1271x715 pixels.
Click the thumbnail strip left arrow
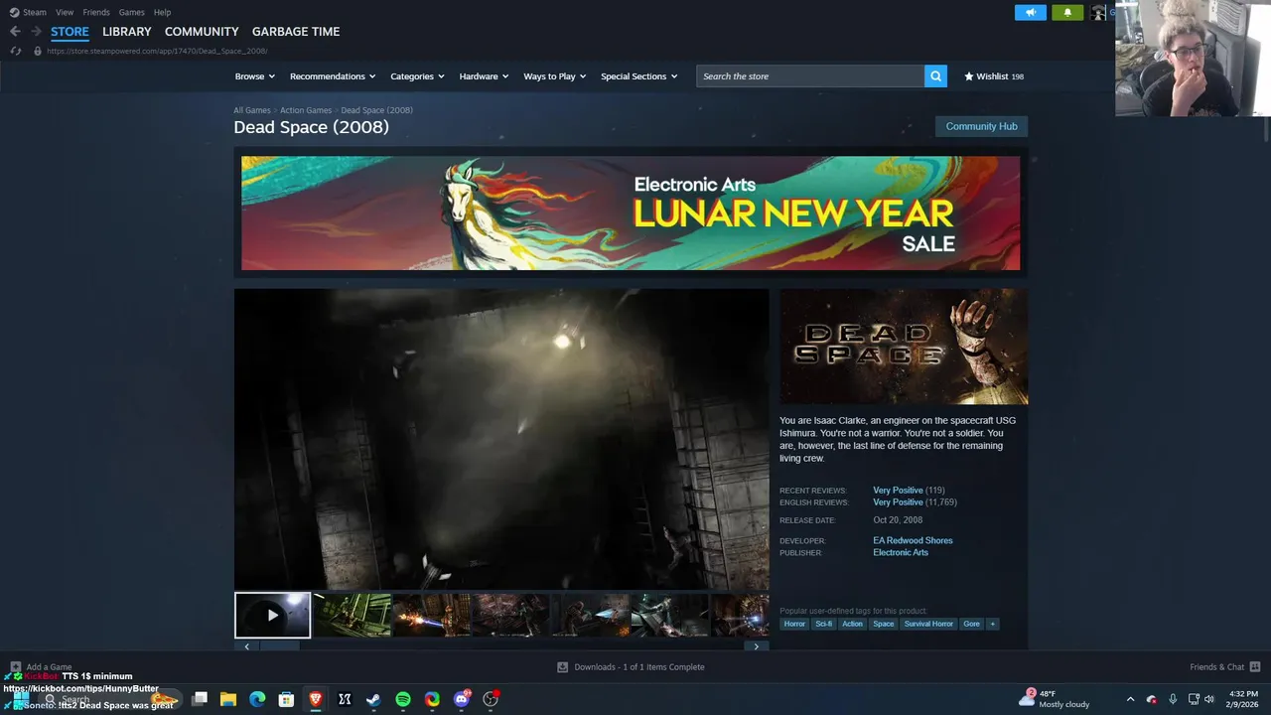click(x=246, y=646)
